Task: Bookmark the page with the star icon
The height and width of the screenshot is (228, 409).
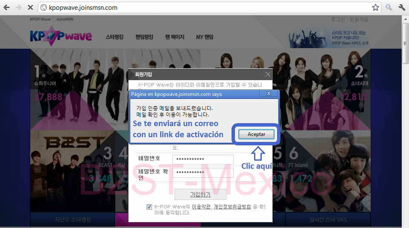Action: point(375,8)
